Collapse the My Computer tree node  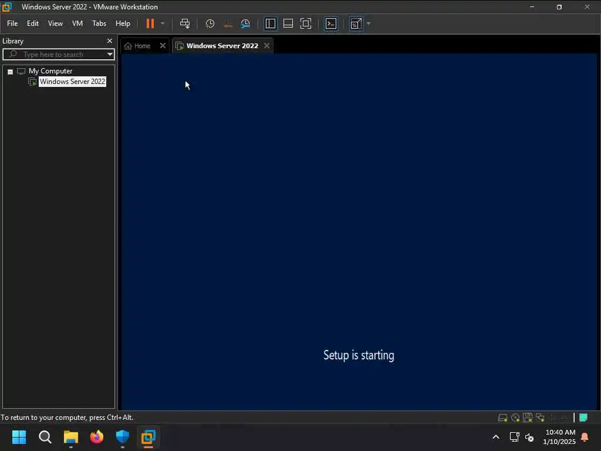pos(11,71)
